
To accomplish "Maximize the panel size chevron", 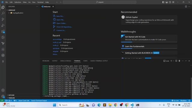I will coord(186,61).
